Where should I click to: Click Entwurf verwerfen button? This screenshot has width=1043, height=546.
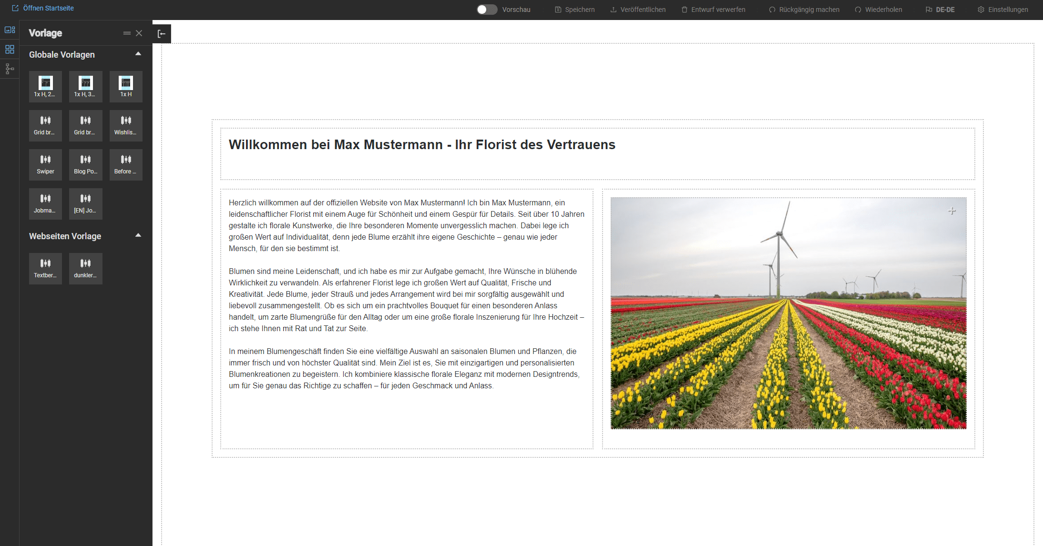coord(713,10)
